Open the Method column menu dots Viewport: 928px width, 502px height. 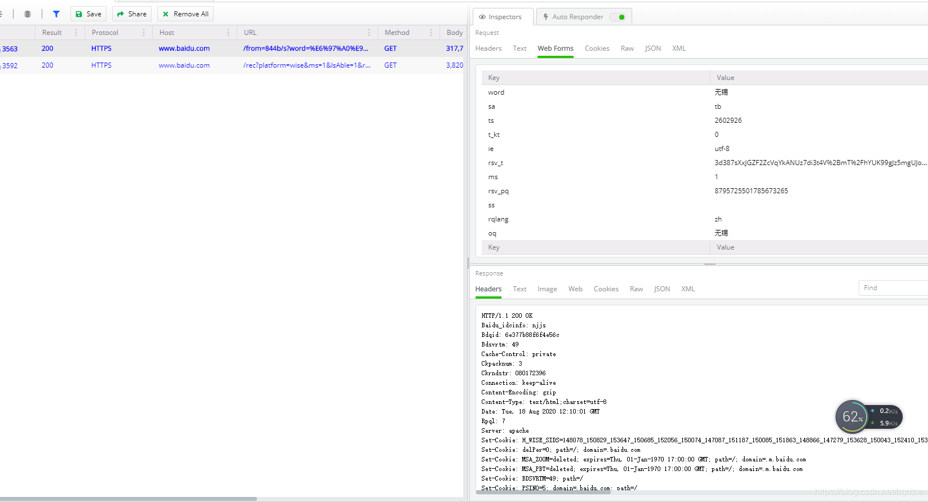click(x=431, y=33)
